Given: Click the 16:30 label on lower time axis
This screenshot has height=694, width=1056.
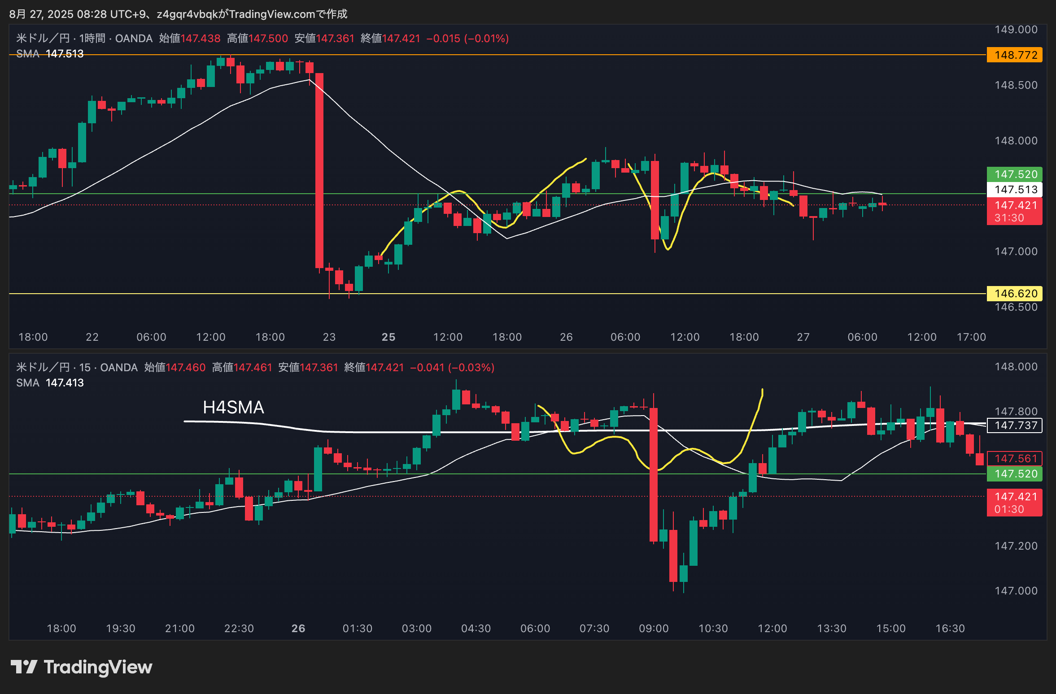Looking at the screenshot, I should tap(950, 629).
